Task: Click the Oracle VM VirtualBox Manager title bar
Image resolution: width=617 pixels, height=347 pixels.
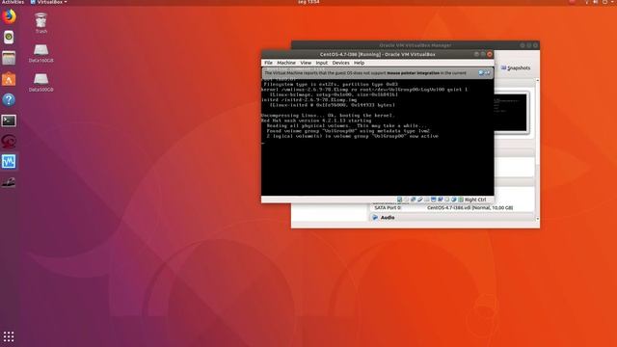Action: [416, 45]
